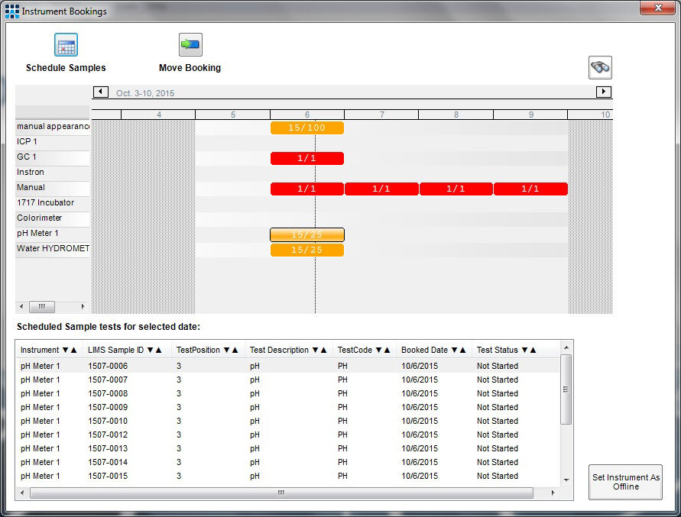Open the binoculars search icon
This screenshot has width=681, height=517.
pos(600,68)
